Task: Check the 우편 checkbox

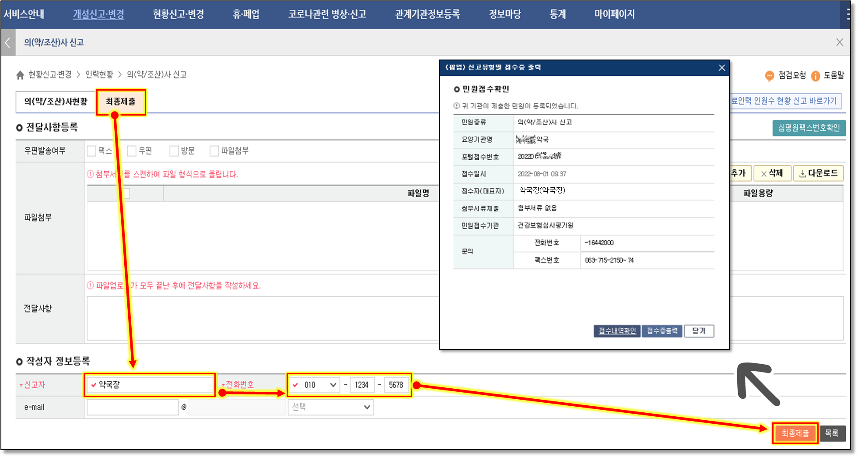Action: 132,151
